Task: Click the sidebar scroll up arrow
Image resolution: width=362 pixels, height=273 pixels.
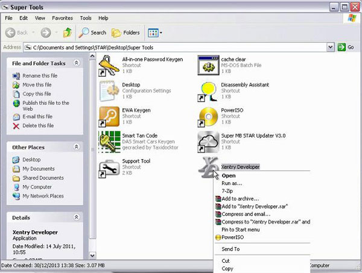Action: coord(92,56)
